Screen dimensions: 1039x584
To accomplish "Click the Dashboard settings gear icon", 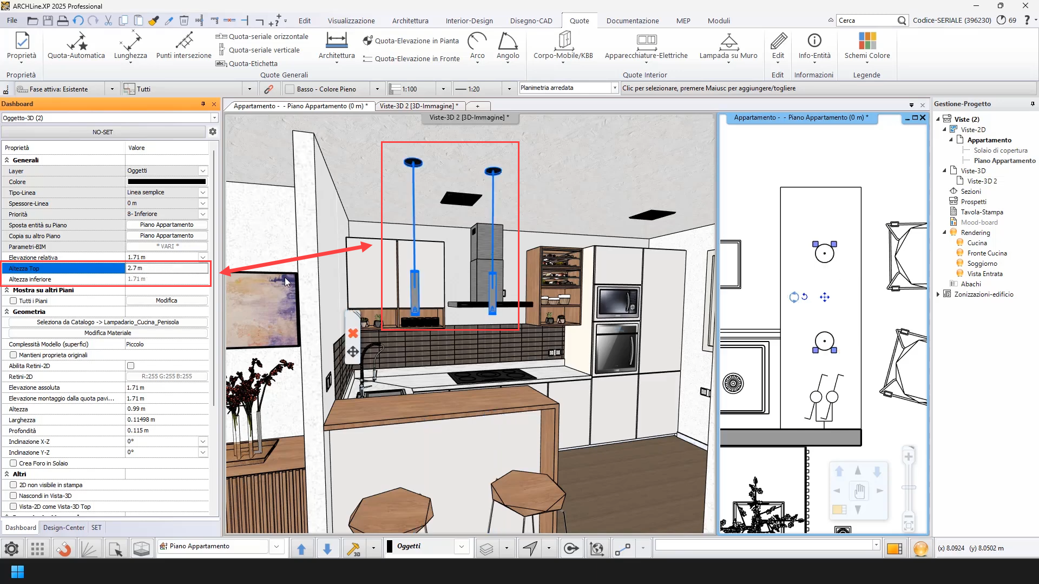I will tap(213, 132).
